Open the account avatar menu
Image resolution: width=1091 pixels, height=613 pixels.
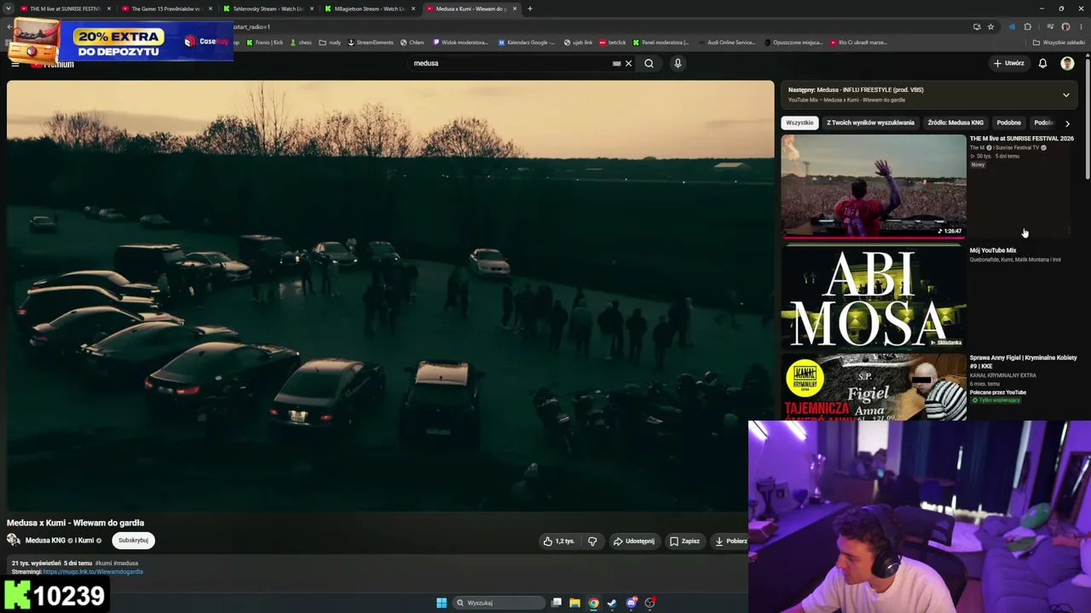pos(1067,63)
